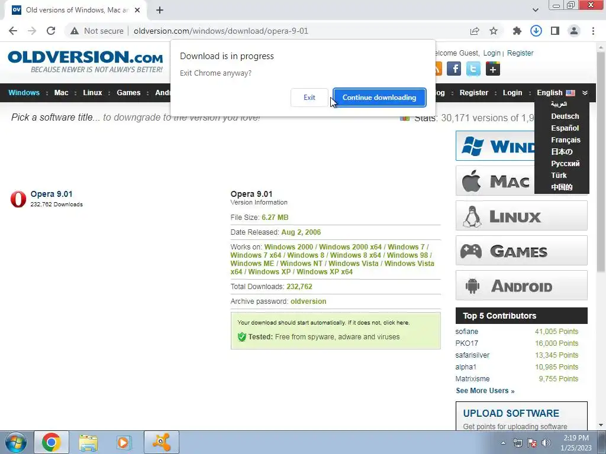Open the Opera 9.01 title link
The height and width of the screenshot is (454, 606).
pyautogui.click(x=51, y=194)
